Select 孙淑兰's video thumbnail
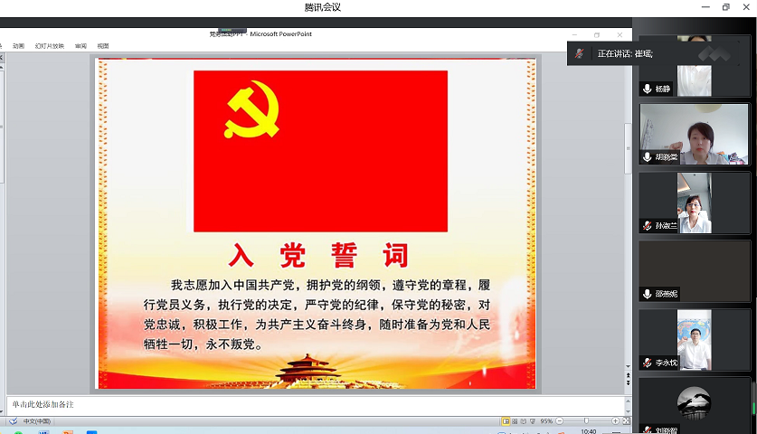 tap(695, 202)
